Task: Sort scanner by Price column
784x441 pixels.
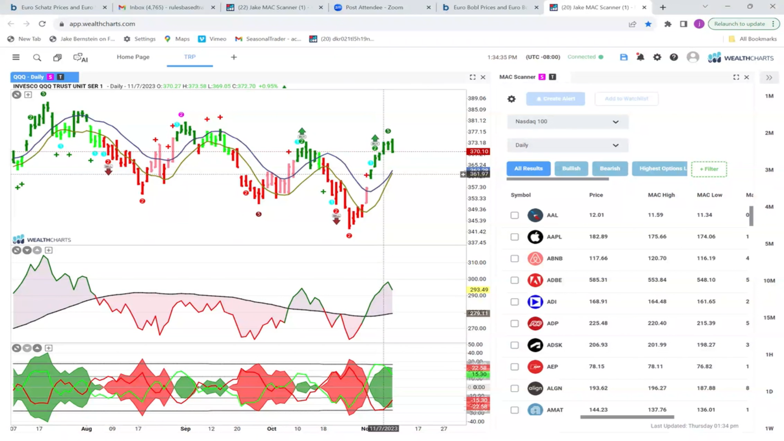Action: [x=596, y=195]
